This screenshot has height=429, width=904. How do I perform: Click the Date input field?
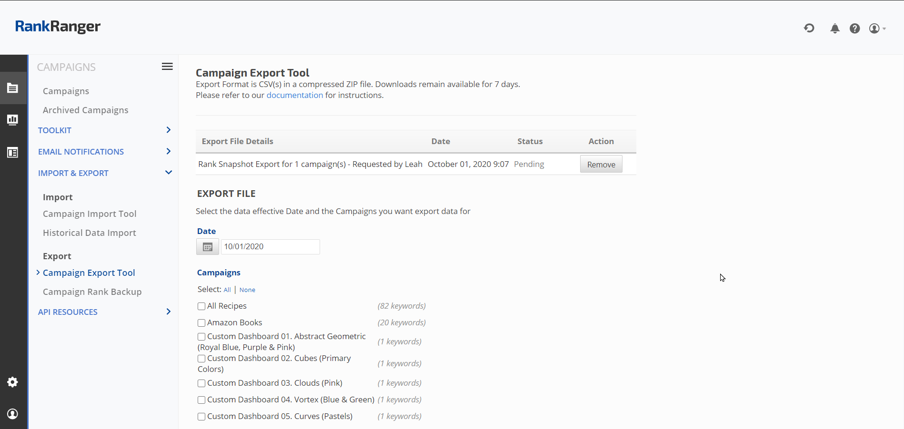(x=270, y=247)
